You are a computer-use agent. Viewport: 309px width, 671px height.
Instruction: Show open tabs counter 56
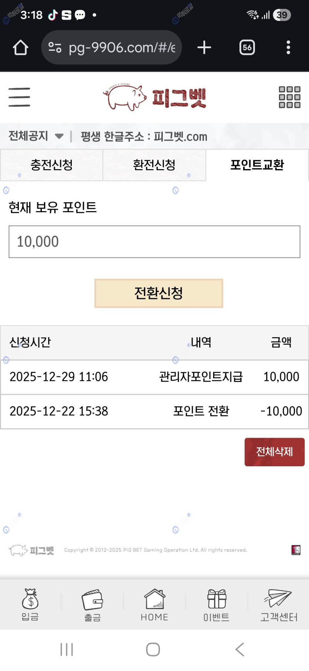[247, 47]
